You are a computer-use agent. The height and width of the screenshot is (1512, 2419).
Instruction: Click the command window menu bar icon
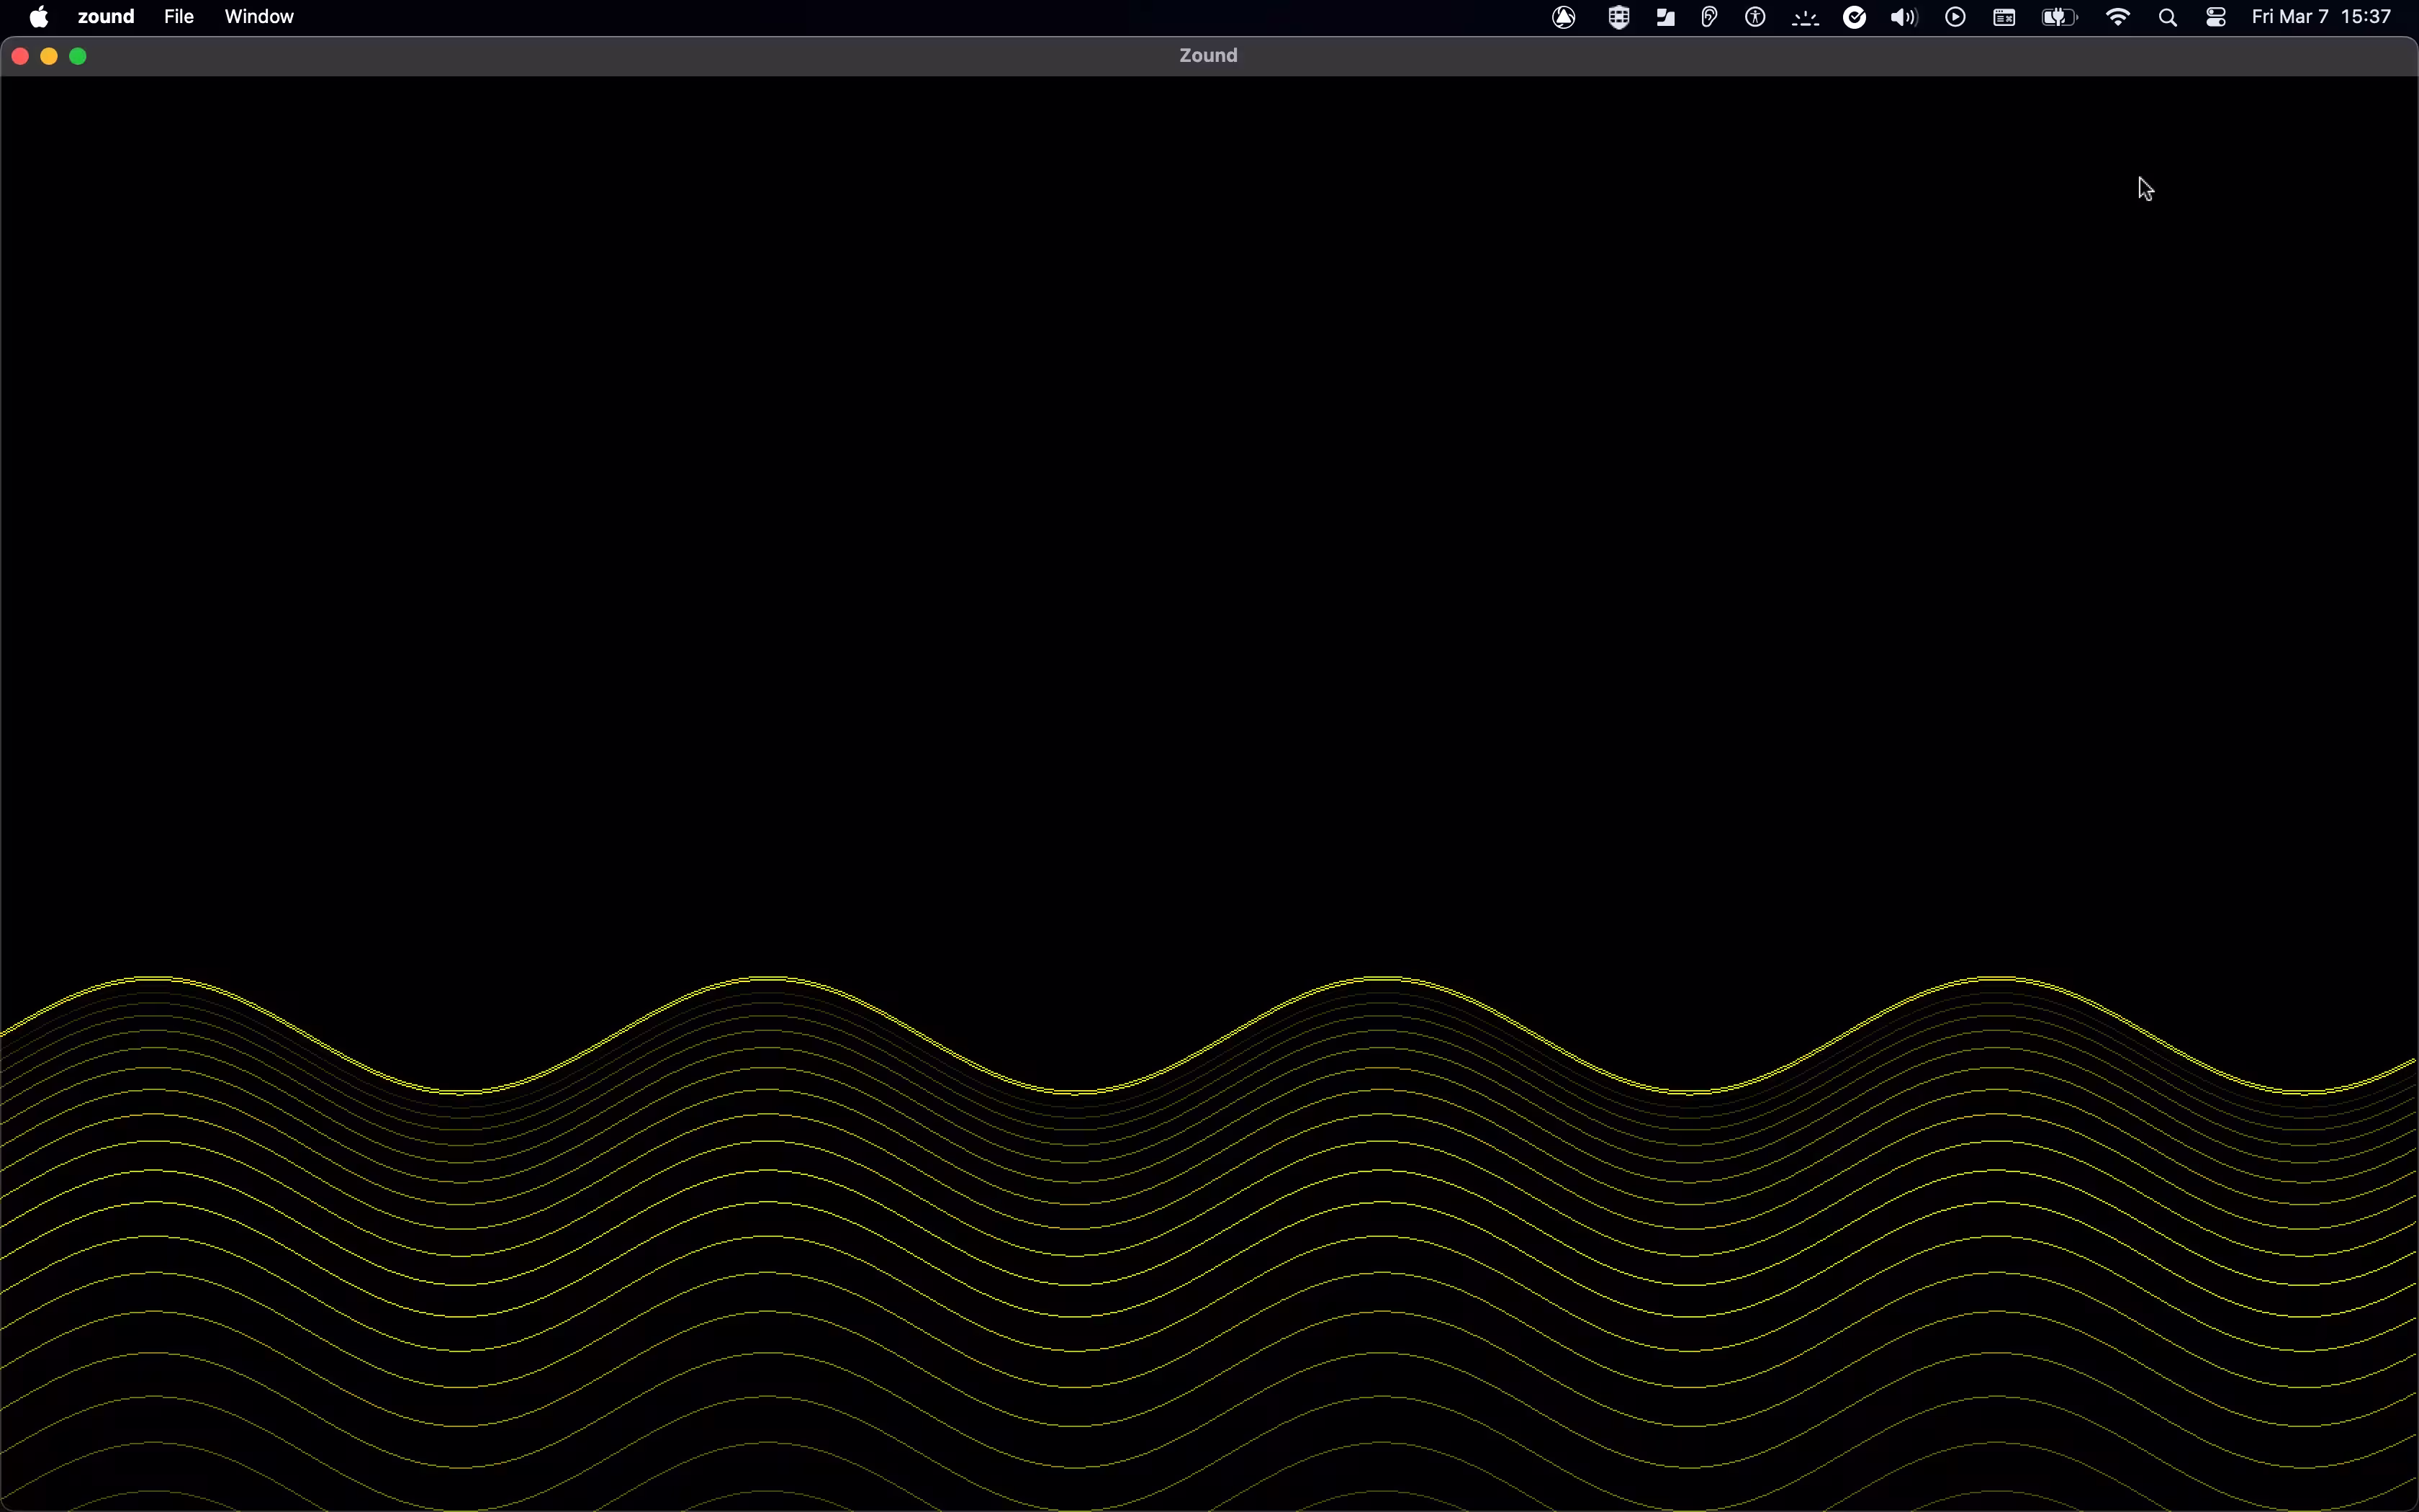[2004, 18]
